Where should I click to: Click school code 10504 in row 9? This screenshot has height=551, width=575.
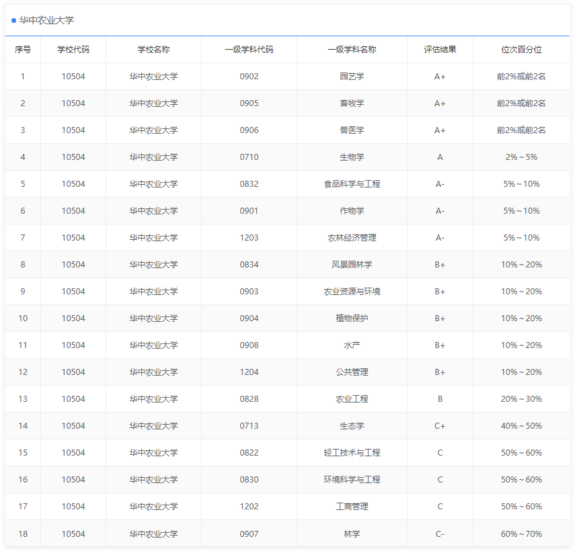pos(73,291)
